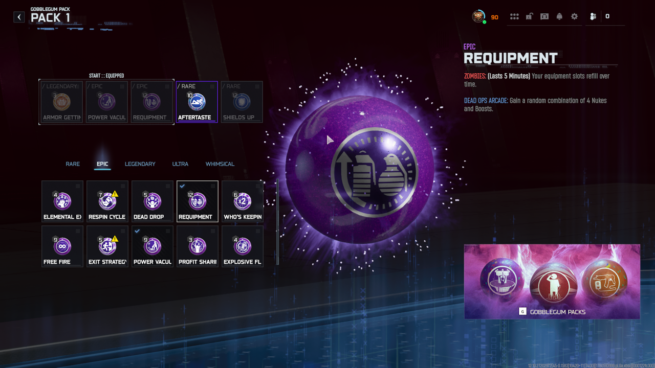The width and height of the screenshot is (655, 368).
Task: Click the player emblem avatar
Action: (x=478, y=16)
